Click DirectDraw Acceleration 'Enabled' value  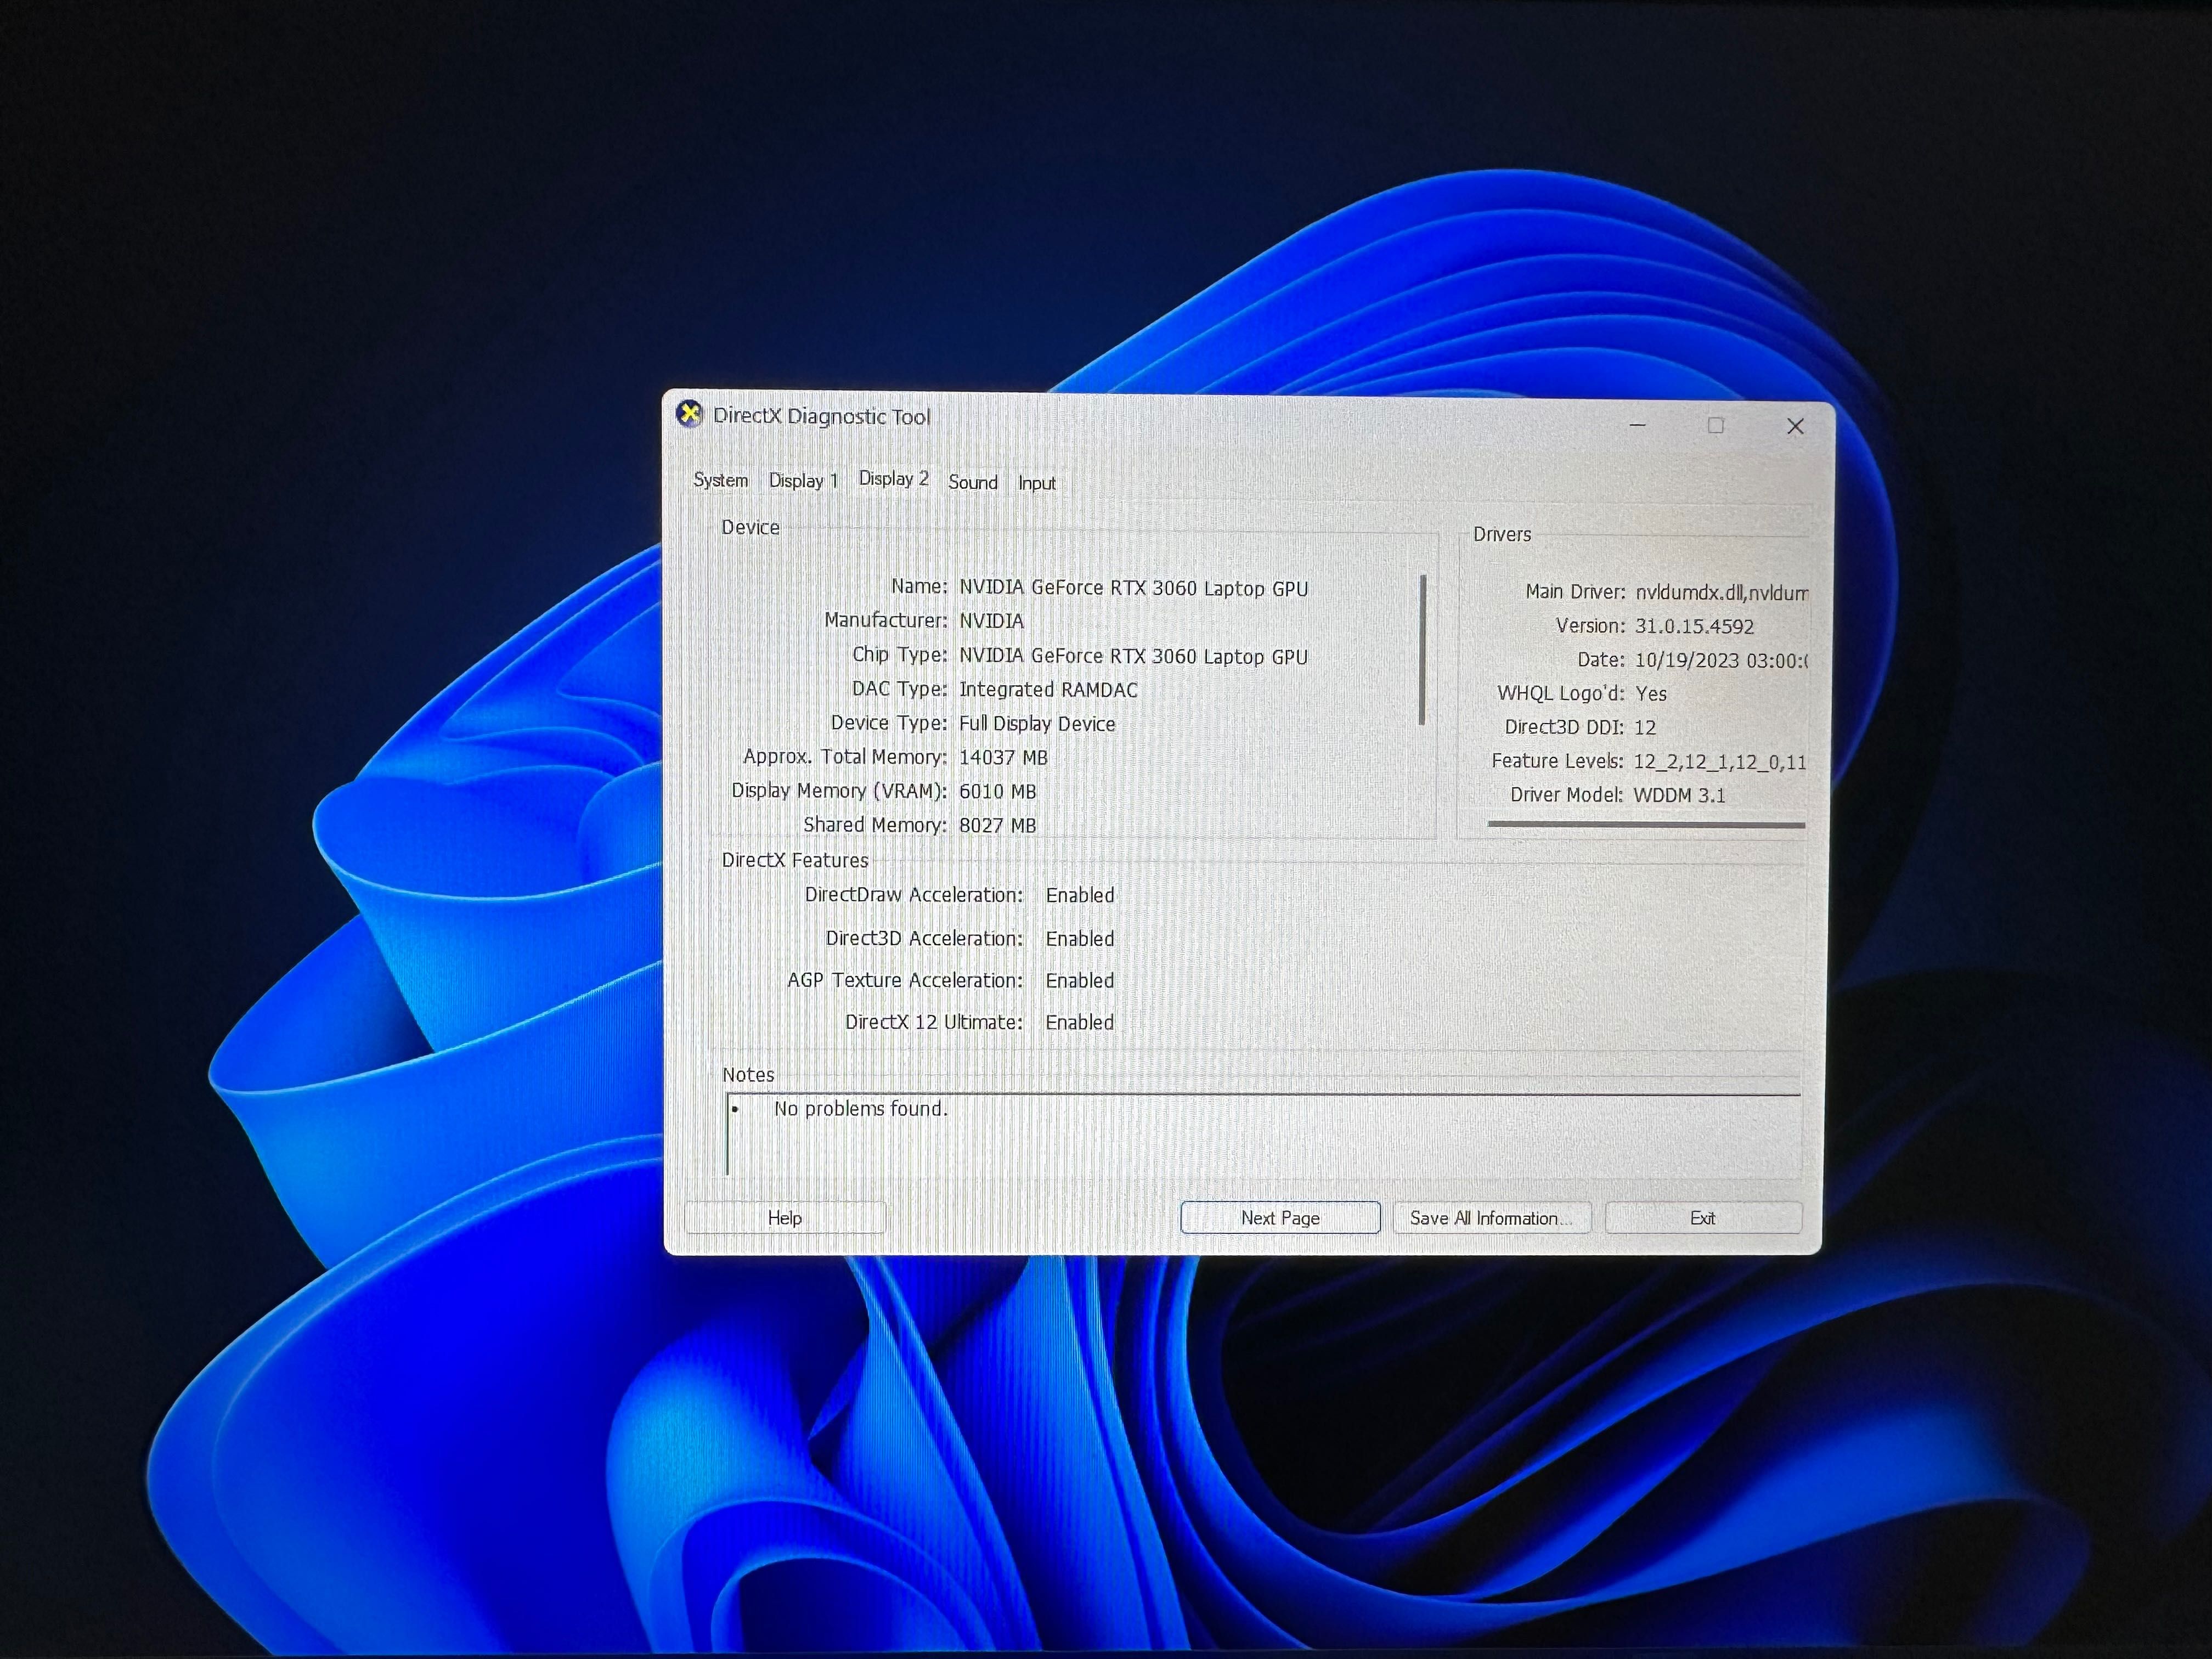tap(1079, 895)
